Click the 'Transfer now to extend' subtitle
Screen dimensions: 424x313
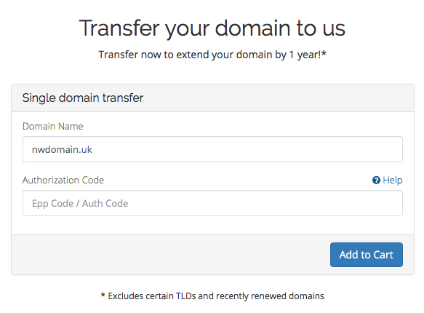click(x=212, y=55)
